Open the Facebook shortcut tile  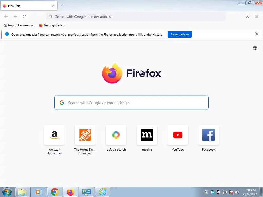pos(209,135)
